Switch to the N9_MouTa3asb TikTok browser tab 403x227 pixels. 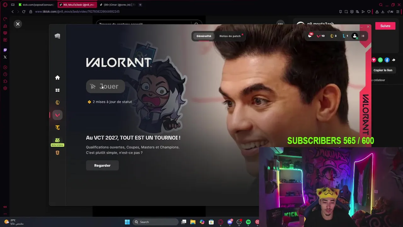click(77, 5)
